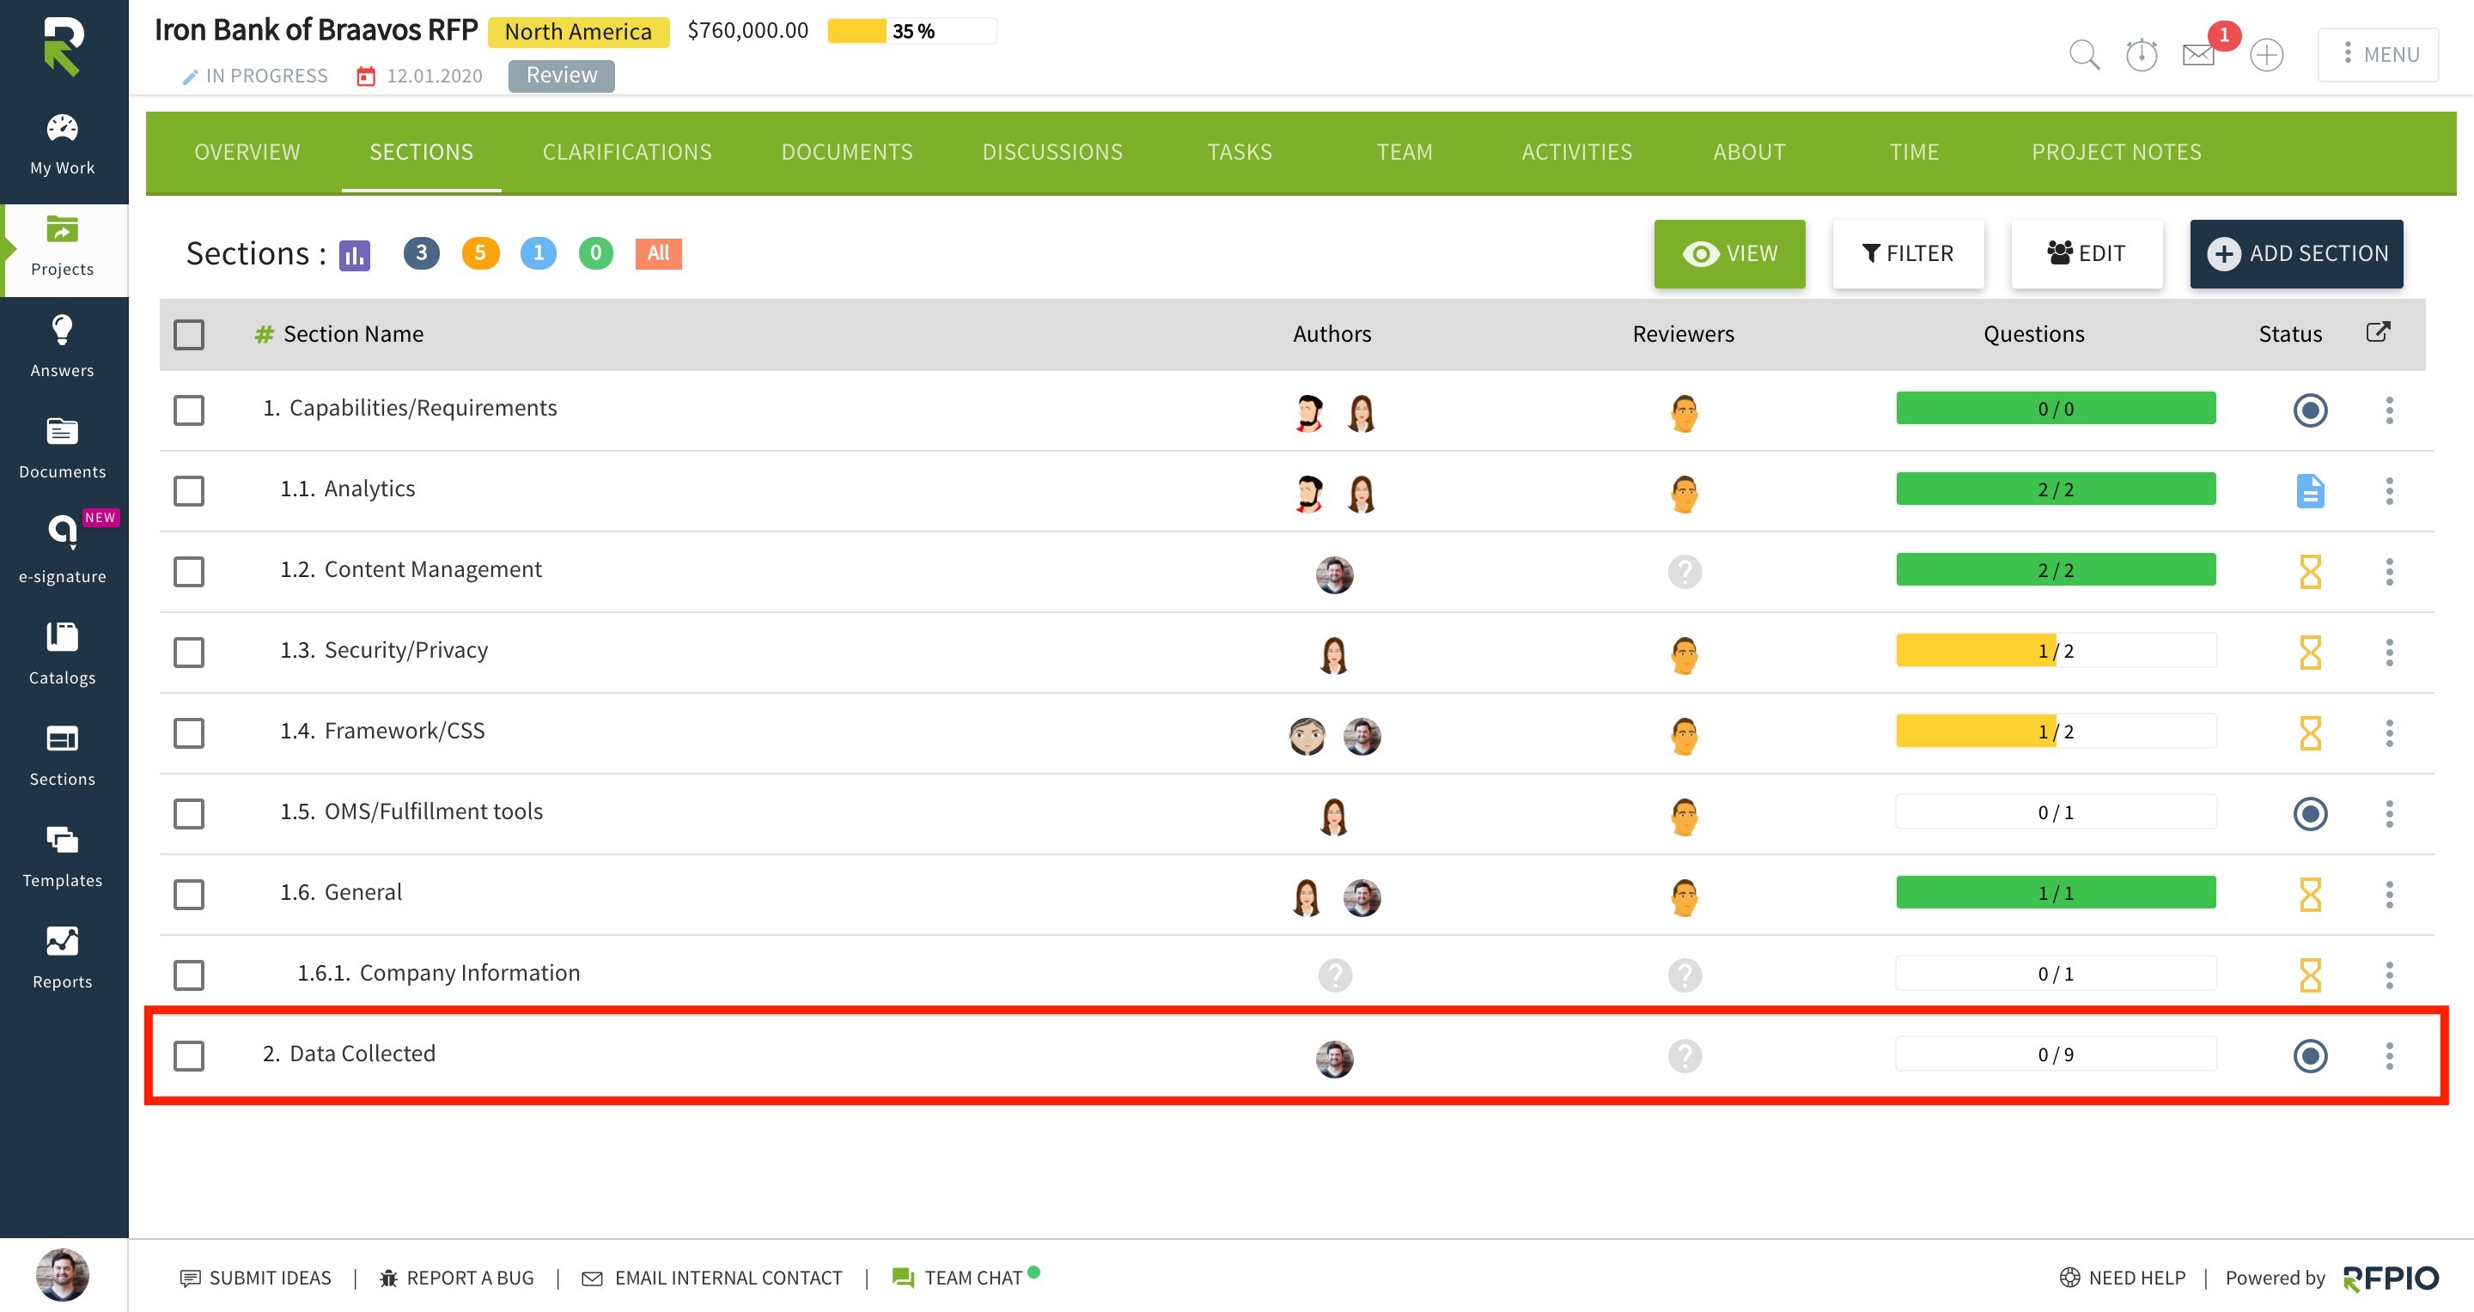Toggle the select-all sections checkbox
This screenshot has width=2474, height=1312.
click(x=189, y=334)
